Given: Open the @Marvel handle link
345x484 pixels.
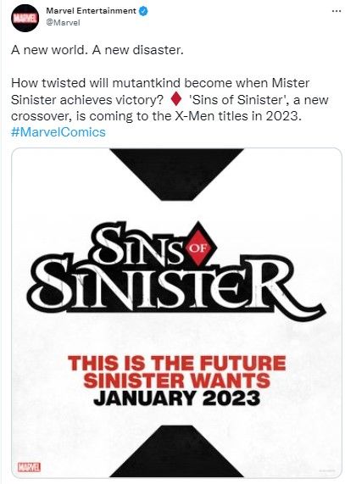Looking at the screenshot, I should [63, 23].
